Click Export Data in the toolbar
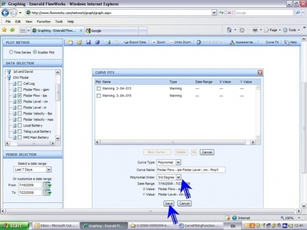Screen dimensions: 307x230 tap(135, 42)
